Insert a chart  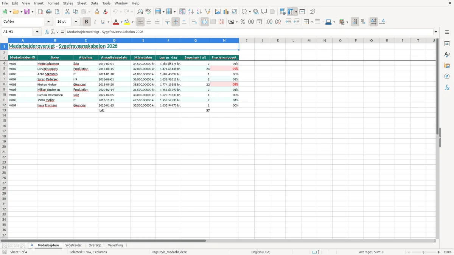pos(226,12)
